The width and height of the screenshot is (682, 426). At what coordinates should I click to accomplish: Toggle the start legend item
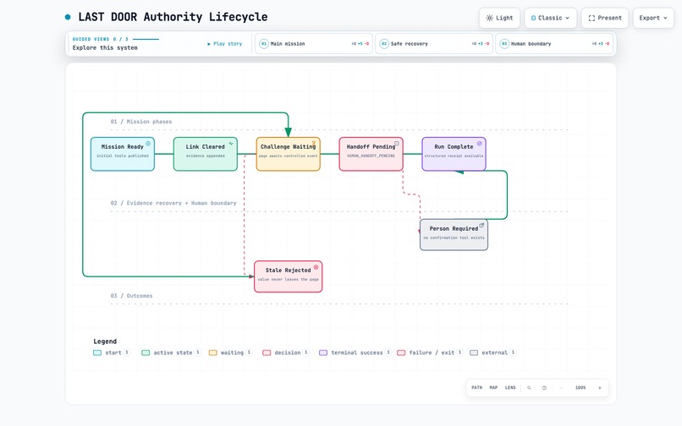pos(112,352)
